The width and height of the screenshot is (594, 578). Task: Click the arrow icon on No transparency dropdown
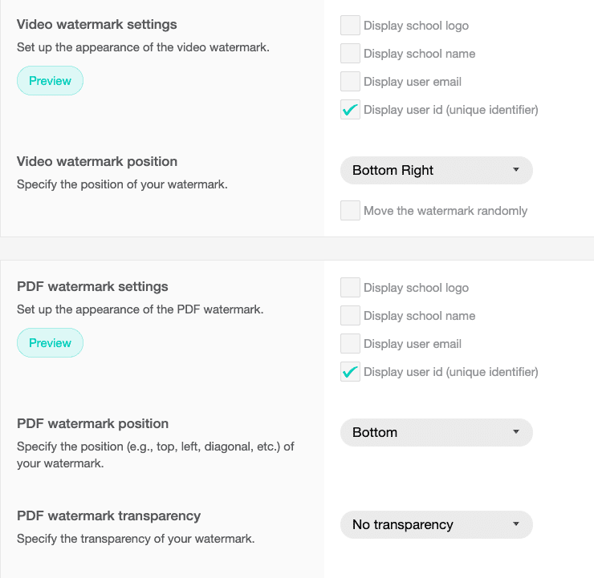pos(515,524)
